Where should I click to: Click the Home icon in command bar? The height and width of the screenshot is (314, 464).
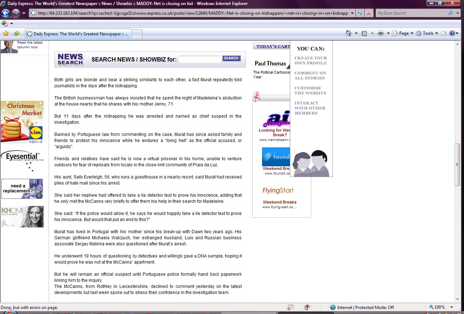[x=349, y=33]
